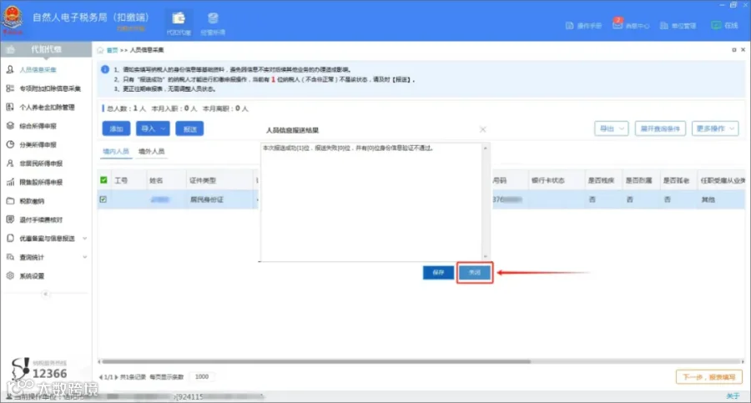Viewport: 751px width, 403px height.
Task: Click the horizontal scrollbar below the table
Action: point(316,362)
